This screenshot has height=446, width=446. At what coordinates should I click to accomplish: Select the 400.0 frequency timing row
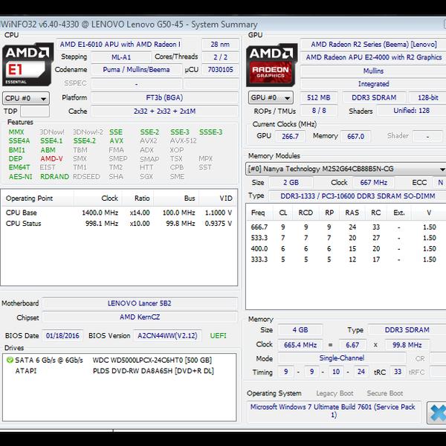pos(346,249)
